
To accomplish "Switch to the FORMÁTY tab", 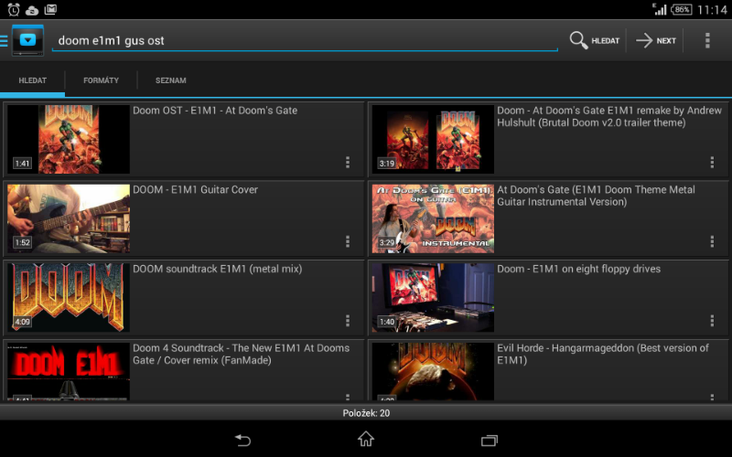I will pyautogui.click(x=101, y=80).
